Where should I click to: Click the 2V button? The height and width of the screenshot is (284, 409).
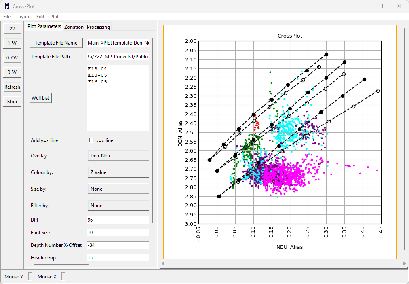point(12,28)
